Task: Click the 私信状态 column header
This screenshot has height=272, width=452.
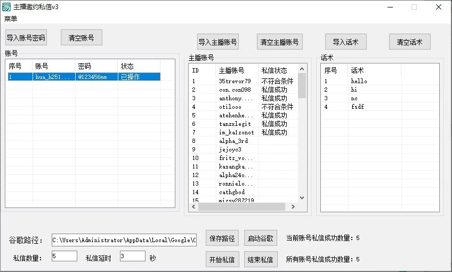Action: point(274,70)
